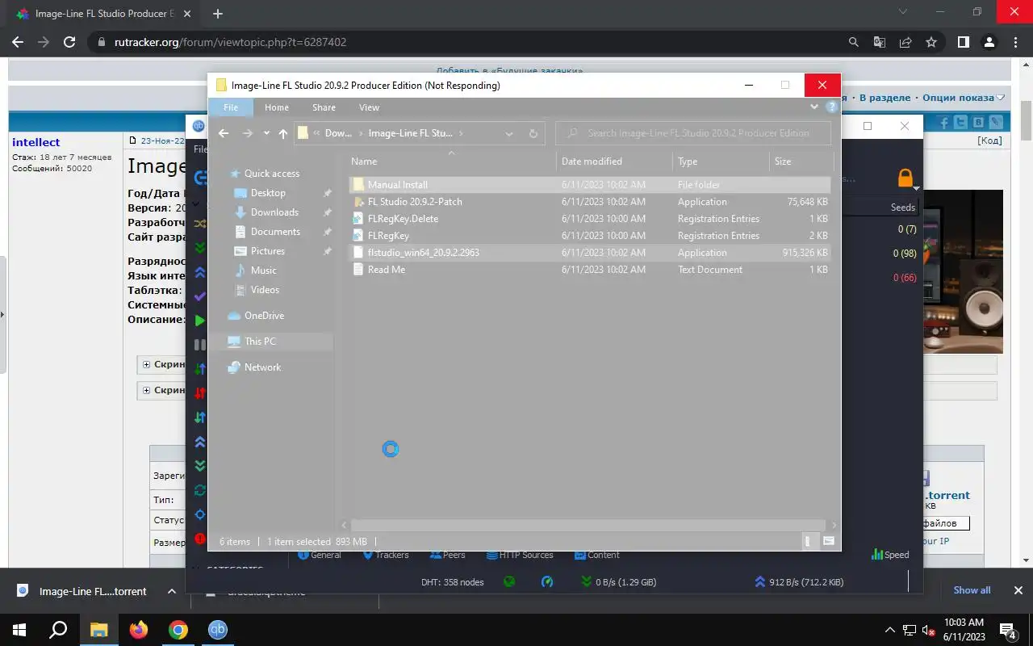
Task: Switch to qBittorrent Peers tab
Action: click(x=448, y=555)
